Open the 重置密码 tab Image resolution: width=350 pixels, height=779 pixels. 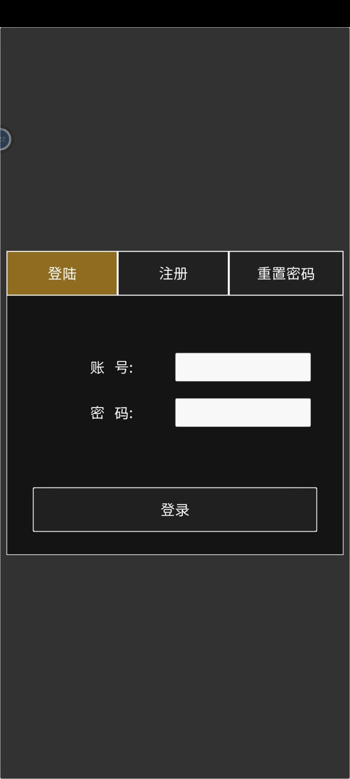click(286, 273)
